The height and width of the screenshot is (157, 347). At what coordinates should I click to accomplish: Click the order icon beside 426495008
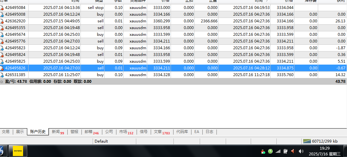(x=2, y=15)
